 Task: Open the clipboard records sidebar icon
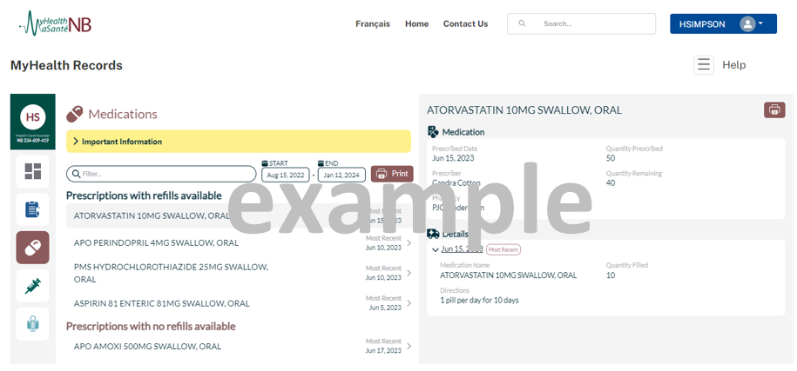(x=32, y=209)
